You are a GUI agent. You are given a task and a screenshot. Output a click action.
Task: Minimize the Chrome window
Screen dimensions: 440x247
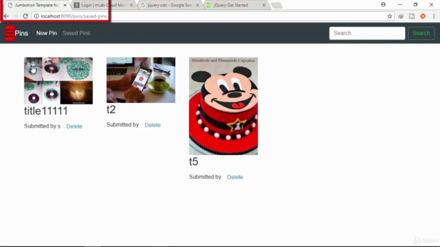[400, 5]
